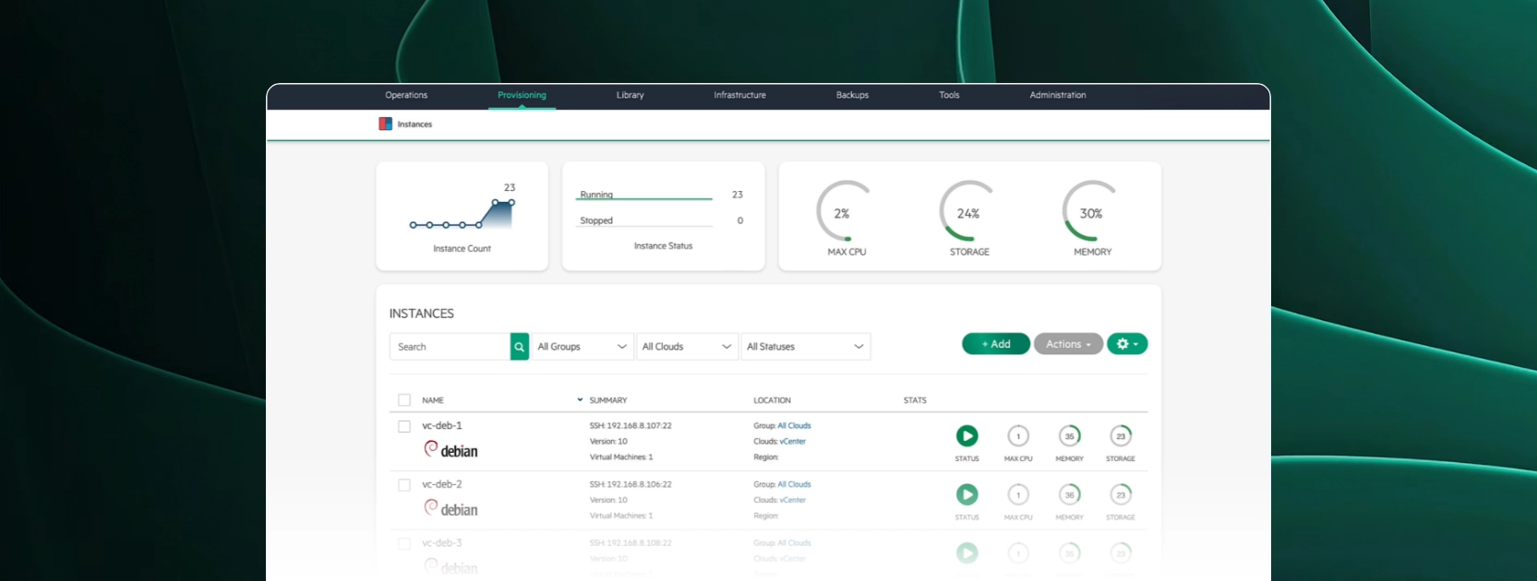Click the Stopped status bar
Screen dimensions: 1537x581
[x=645, y=221]
